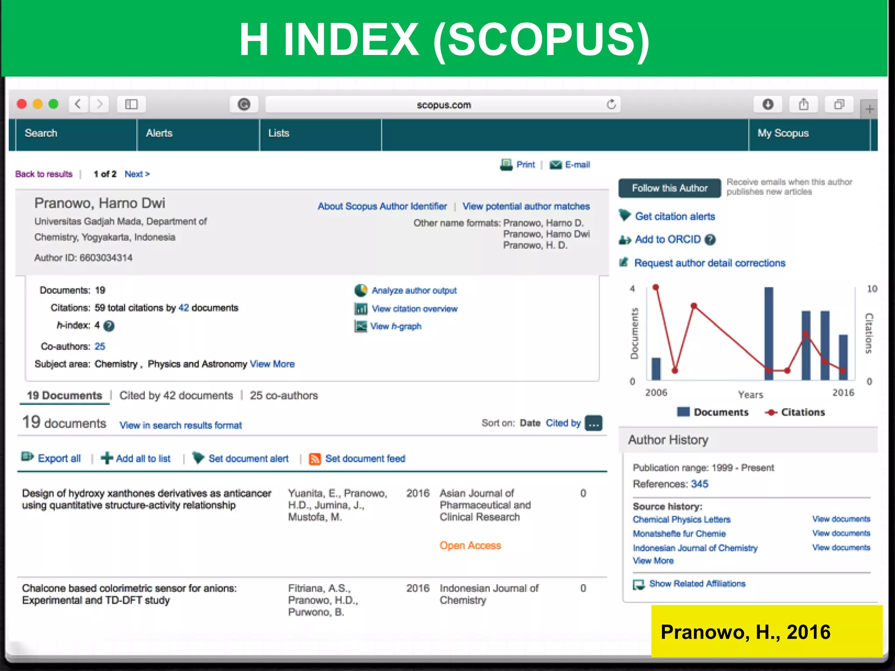The image size is (895, 671).
Task: Click the Add all to list plus icon
Action: click(107, 458)
